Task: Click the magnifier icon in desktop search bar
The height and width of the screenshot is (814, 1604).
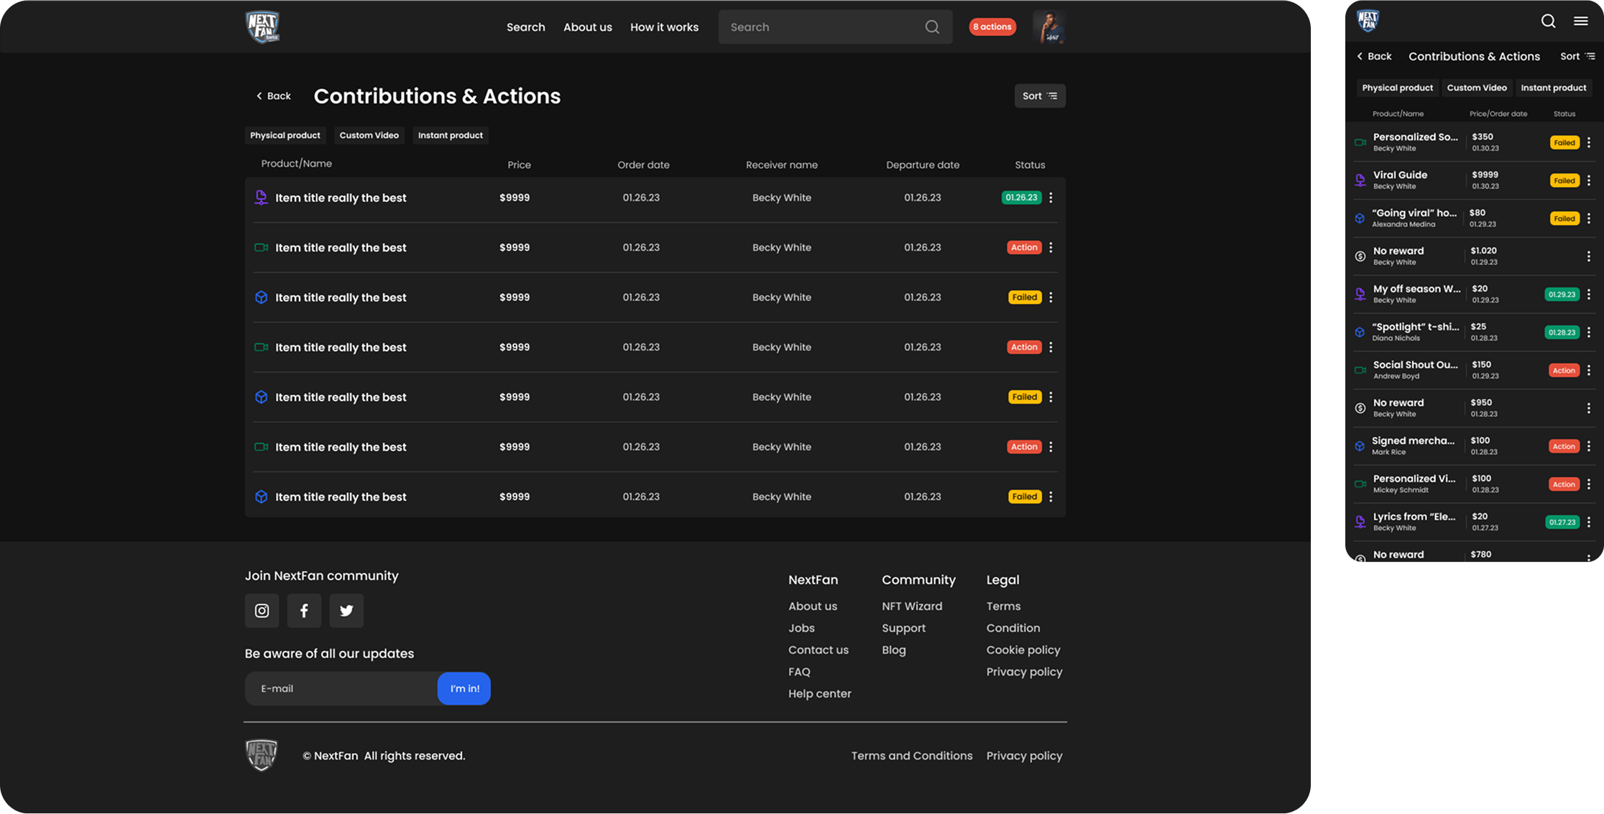Action: tap(932, 27)
